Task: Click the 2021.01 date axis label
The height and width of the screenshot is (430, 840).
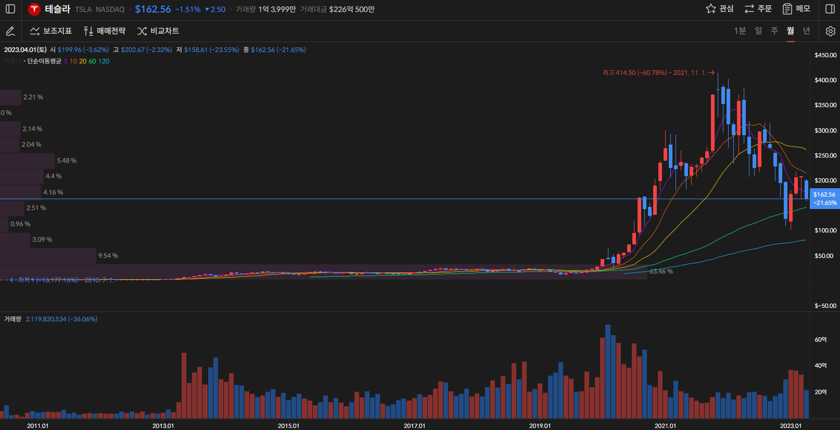Action: pos(665,426)
